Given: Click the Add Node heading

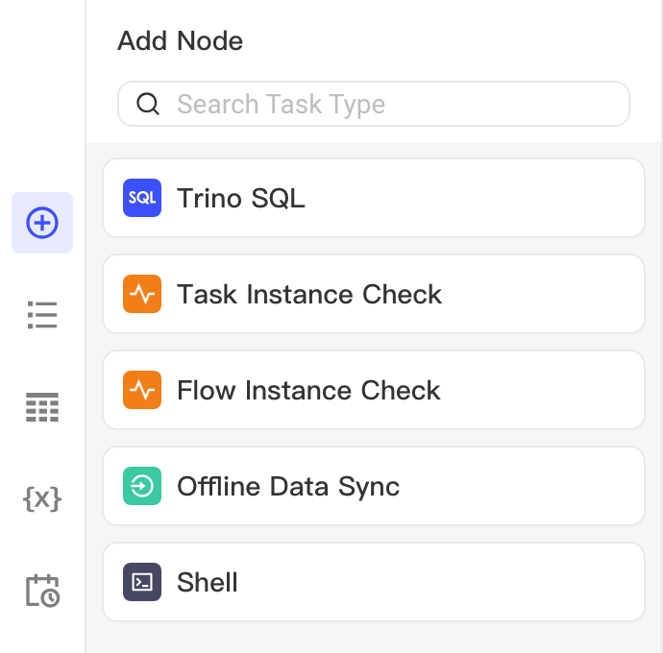Looking at the screenshot, I should pyautogui.click(x=180, y=41).
